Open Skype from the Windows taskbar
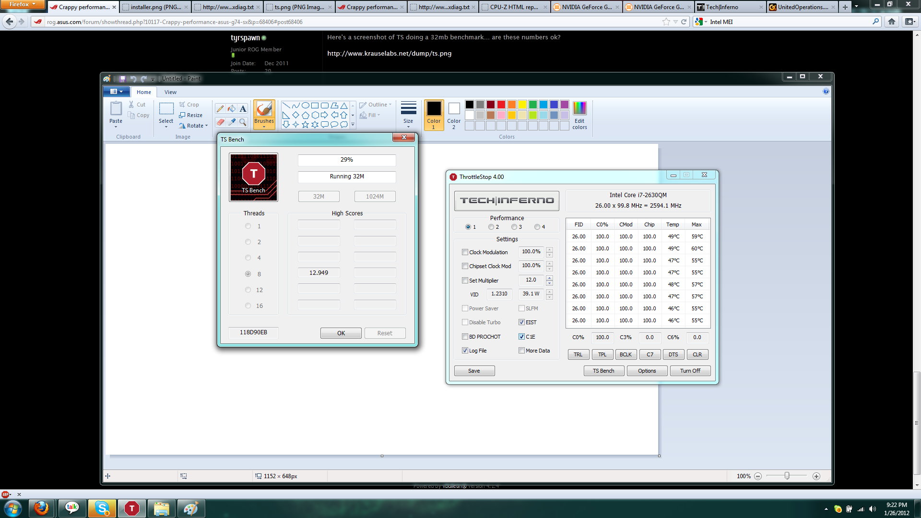Screen dimensions: 921x518 pos(102,508)
